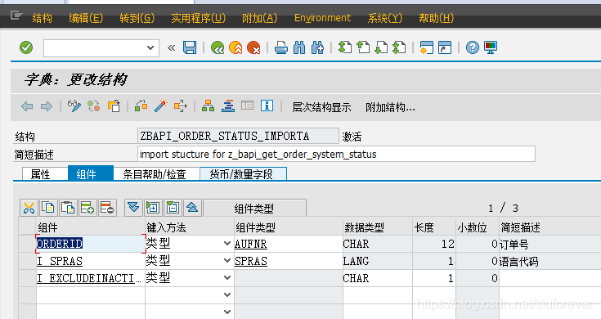This screenshot has width=601, height=319.
Task: Click the Collapse All Includes icon
Action: (192, 208)
